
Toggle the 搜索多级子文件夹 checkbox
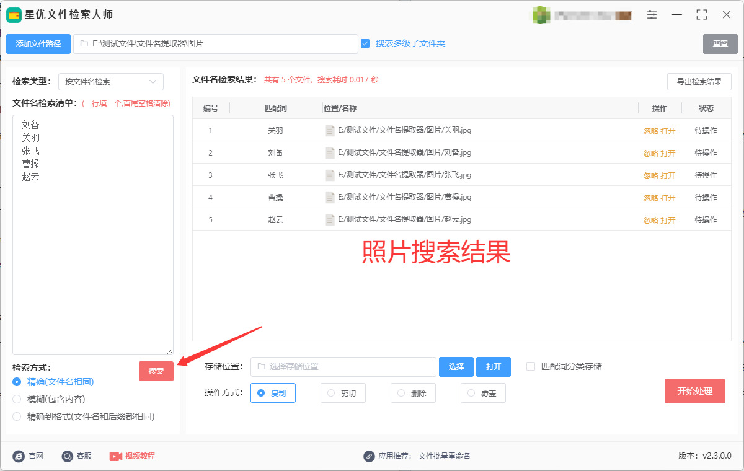[365, 43]
